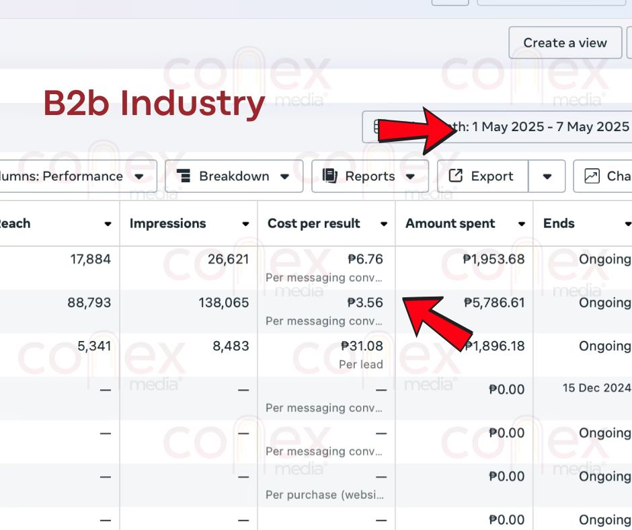Click the cost per result ₱31.08

(362, 346)
